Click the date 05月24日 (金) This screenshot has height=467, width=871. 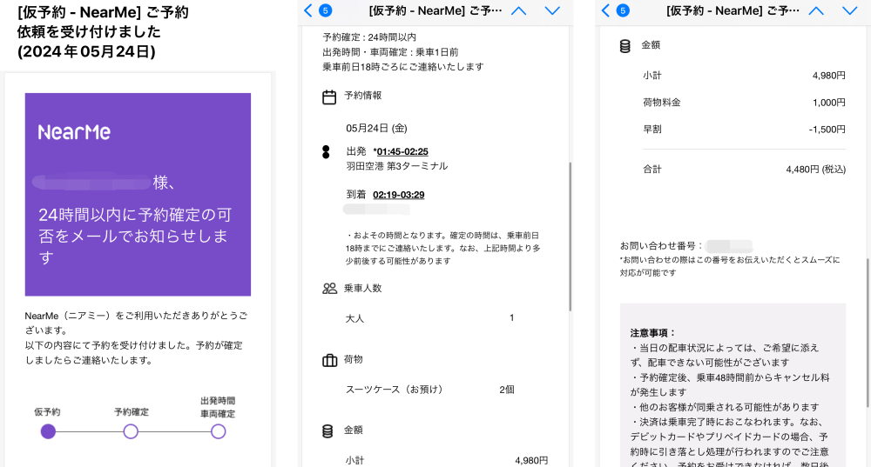pos(376,128)
